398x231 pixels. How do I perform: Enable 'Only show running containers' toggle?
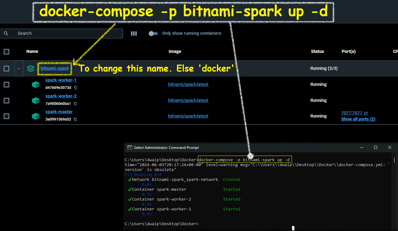(x=153, y=34)
